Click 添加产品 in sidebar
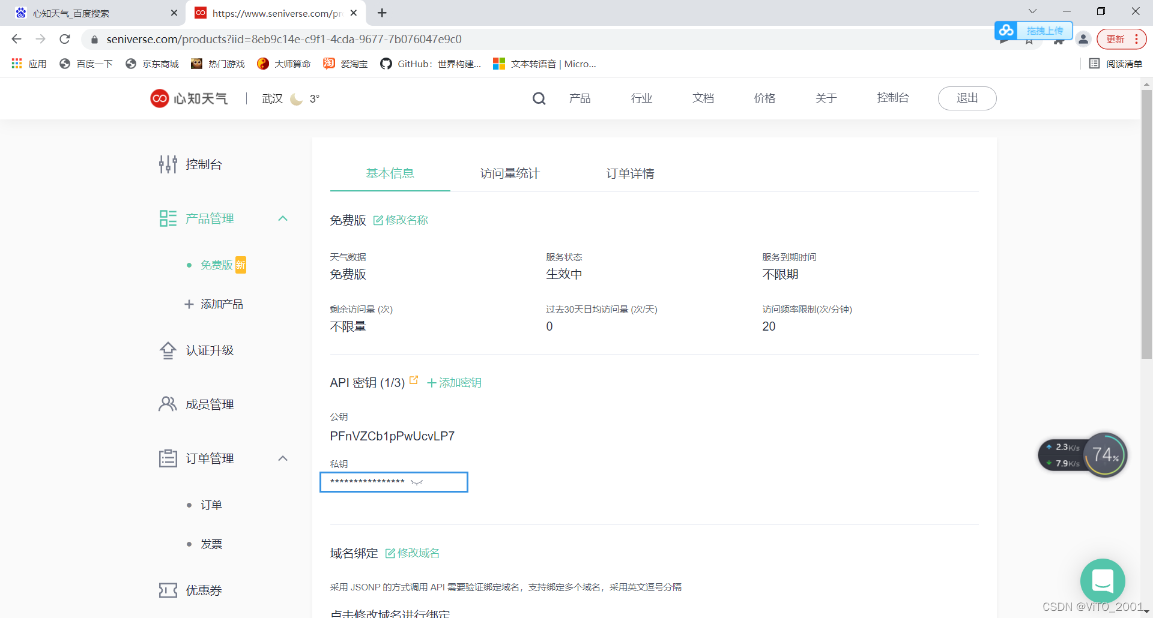Viewport: 1153px width, 618px height. tap(222, 304)
